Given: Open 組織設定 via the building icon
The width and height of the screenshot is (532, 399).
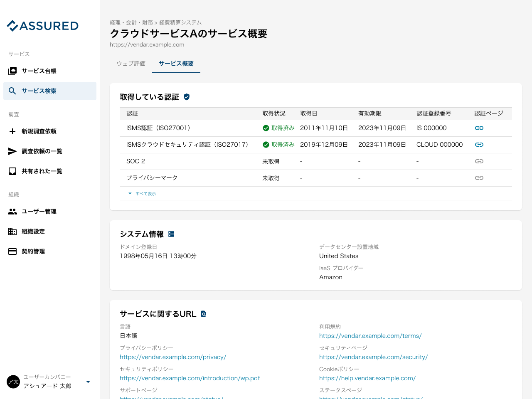Looking at the screenshot, I should 12,231.
